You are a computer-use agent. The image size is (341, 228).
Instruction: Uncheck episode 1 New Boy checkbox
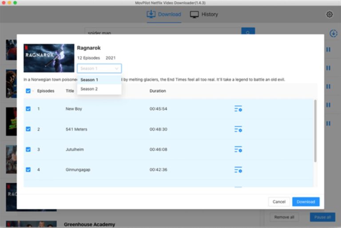(28, 109)
